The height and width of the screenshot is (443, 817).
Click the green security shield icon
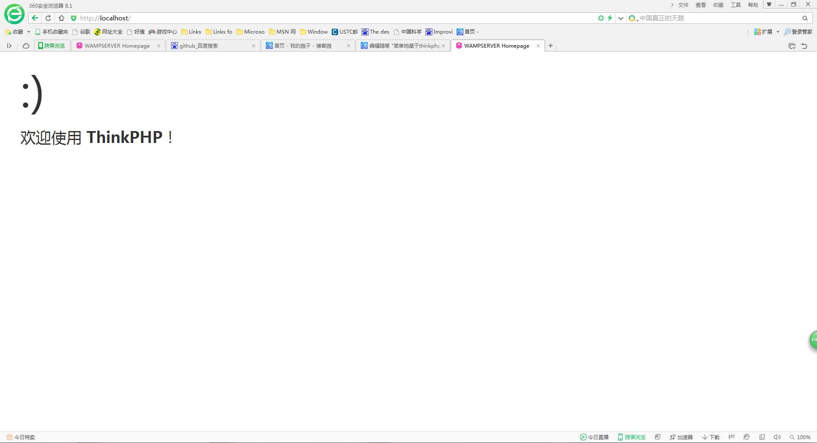pyautogui.click(x=73, y=18)
